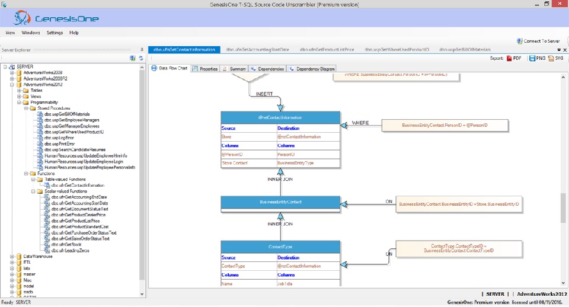Switch to dbo.uspGetBillOfMaterials tab
Screen dimensions: 569x307
465,50
